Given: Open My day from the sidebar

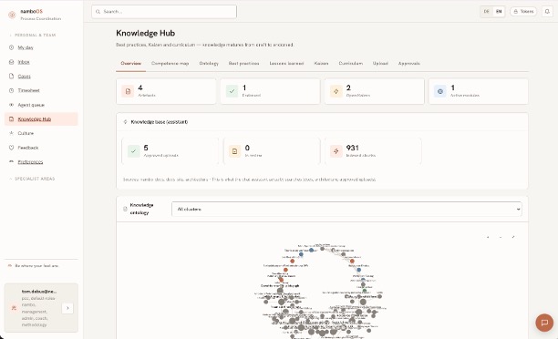Looking at the screenshot, I should pos(26,47).
